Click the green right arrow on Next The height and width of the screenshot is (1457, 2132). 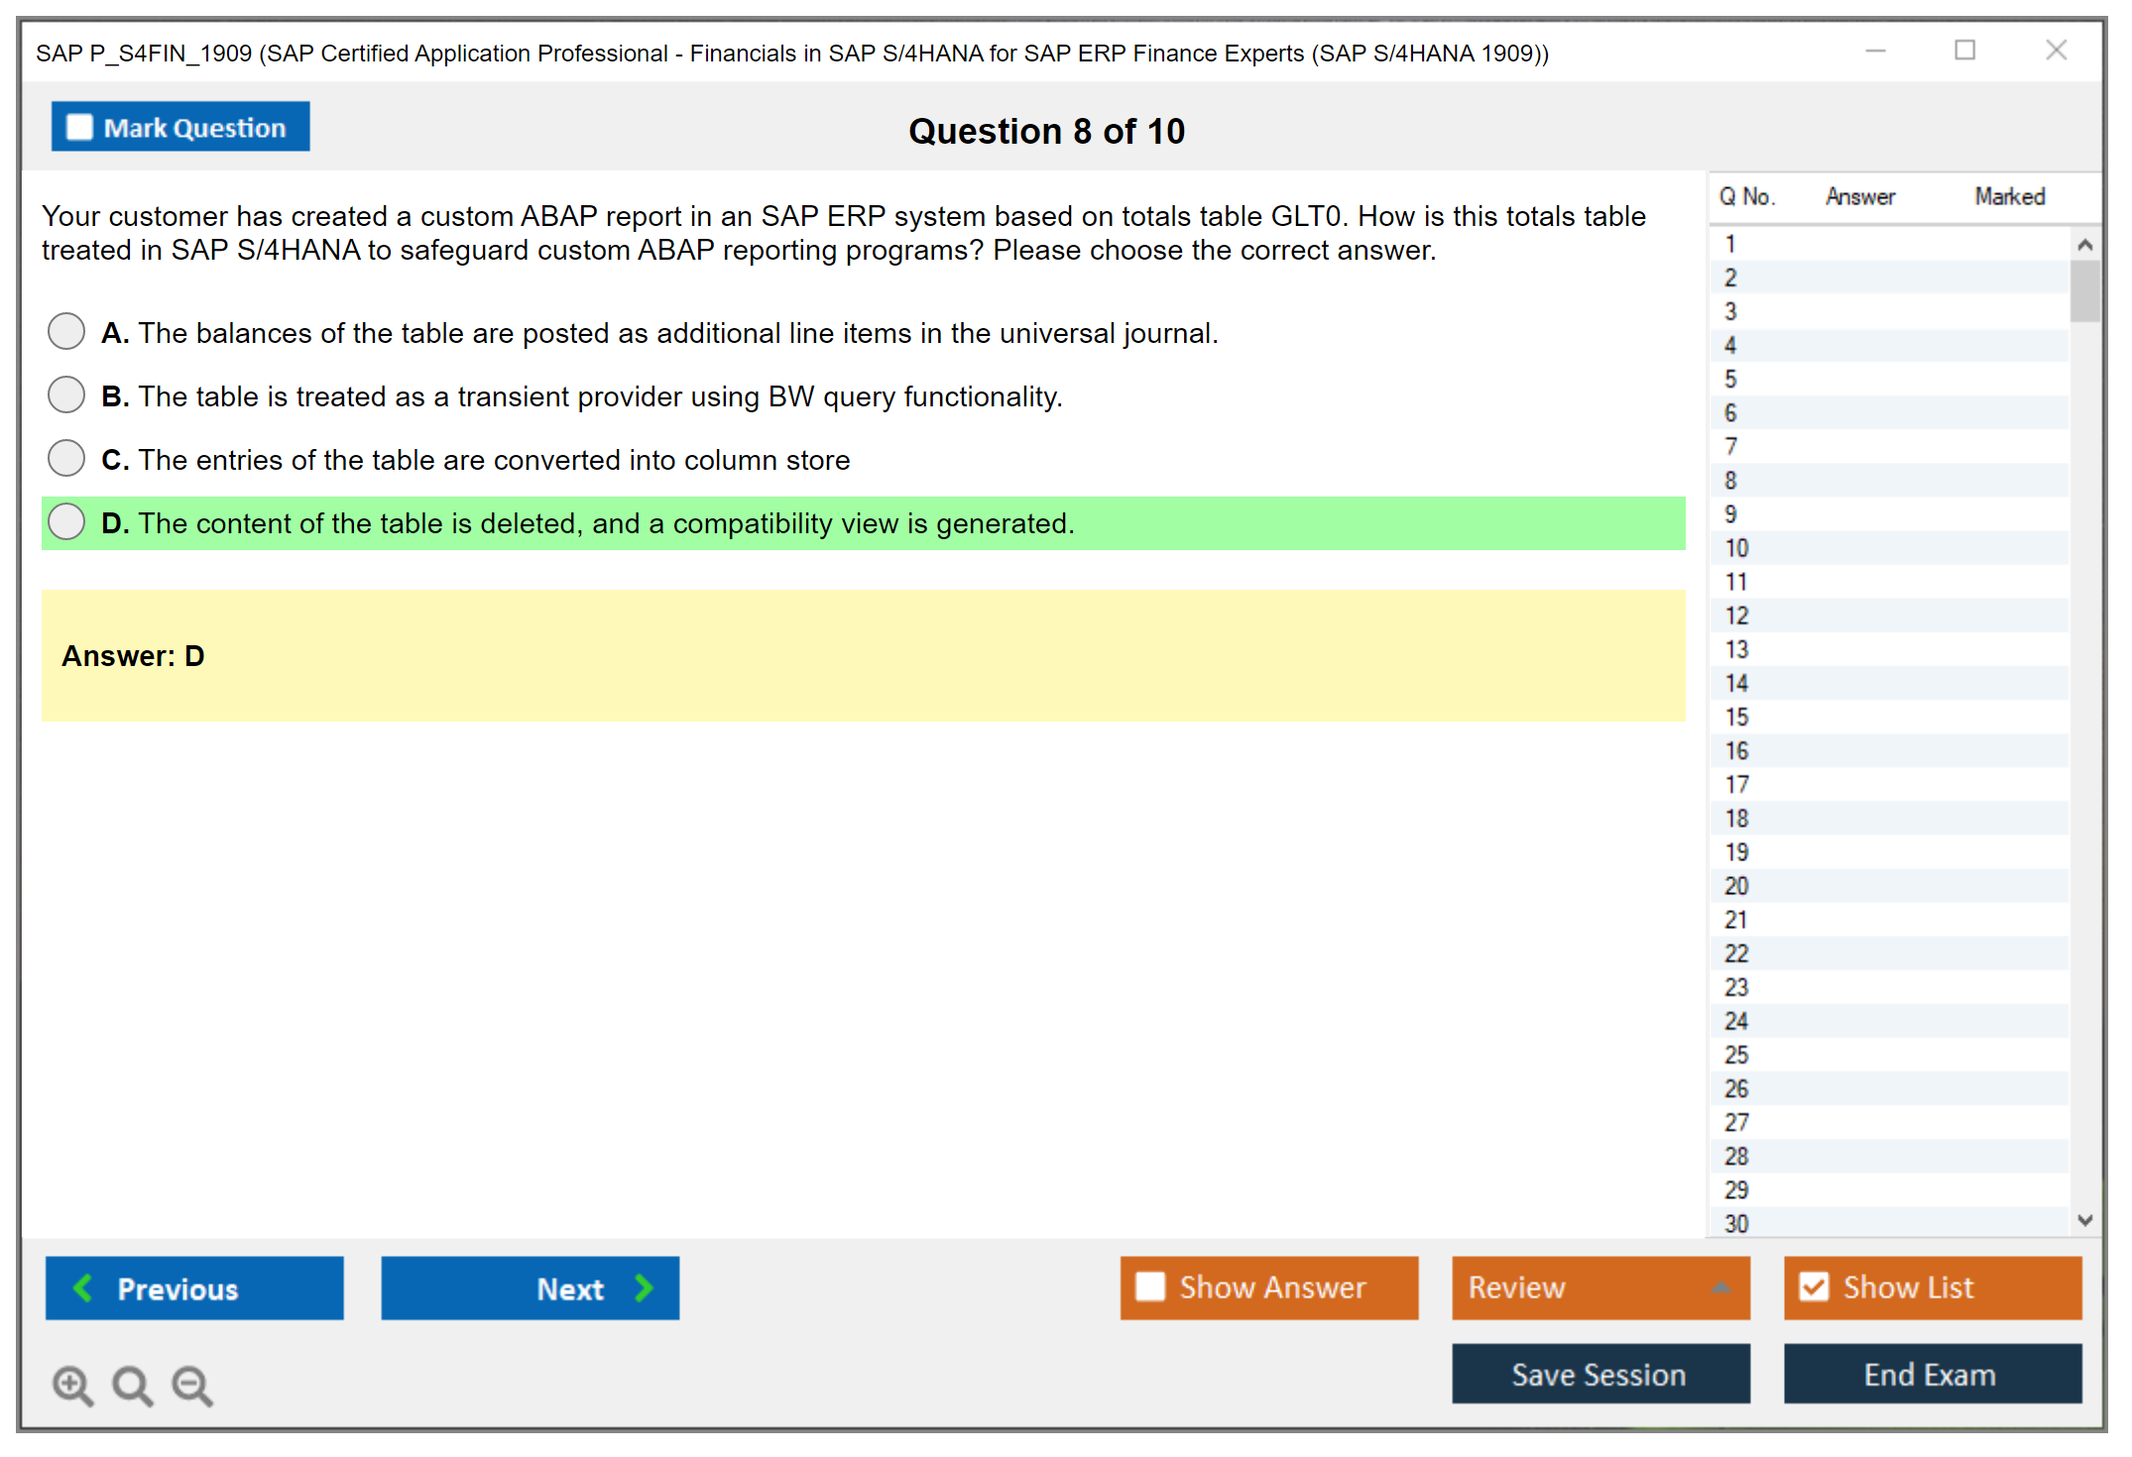tap(644, 1289)
